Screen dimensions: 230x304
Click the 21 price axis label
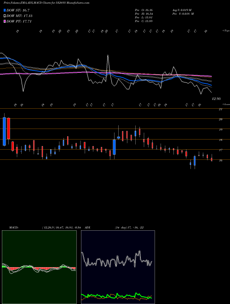tap(220, 109)
